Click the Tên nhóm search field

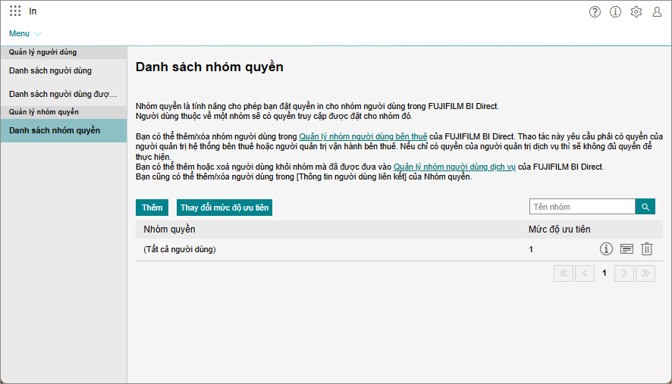[581, 207]
